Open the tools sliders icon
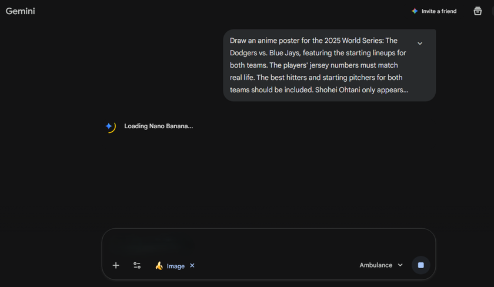Image resolution: width=494 pixels, height=287 pixels. click(x=137, y=266)
